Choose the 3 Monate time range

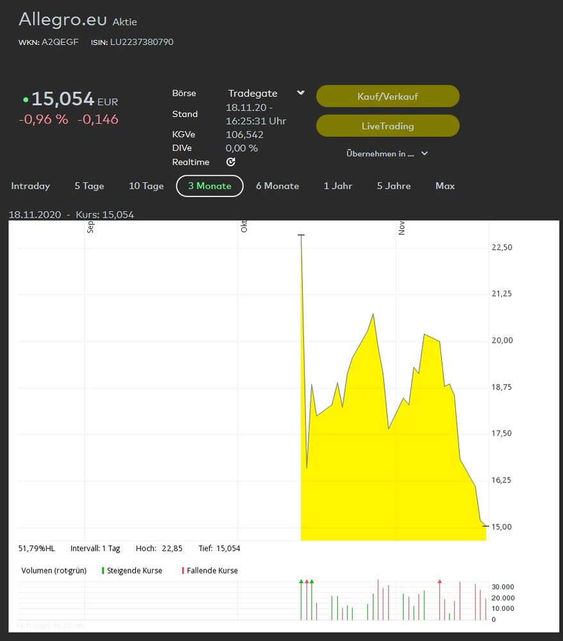[210, 186]
